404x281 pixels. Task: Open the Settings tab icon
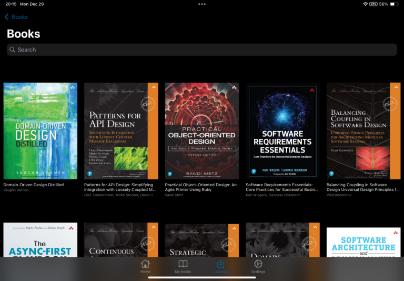pos(258,264)
